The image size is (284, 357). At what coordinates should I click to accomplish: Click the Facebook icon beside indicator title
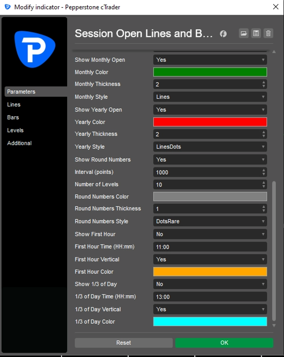coord(223,34)
